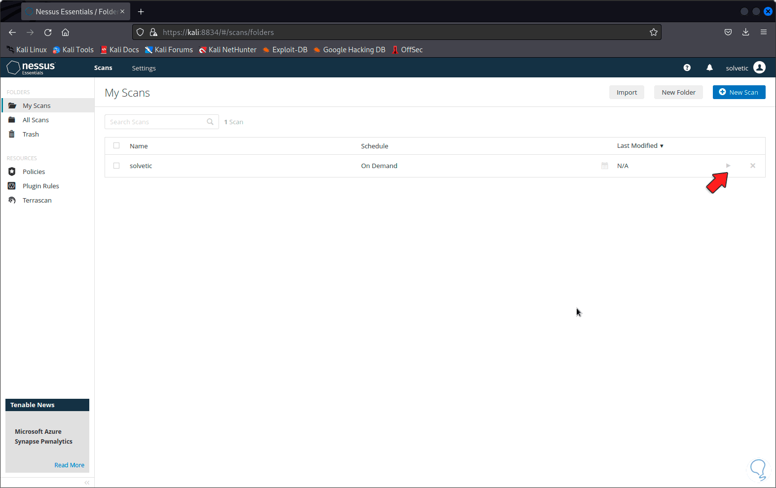This screenshot has width=776, height=488.
Task: Delete the solvetic scan with X icon
Action: tap(753, 166)
